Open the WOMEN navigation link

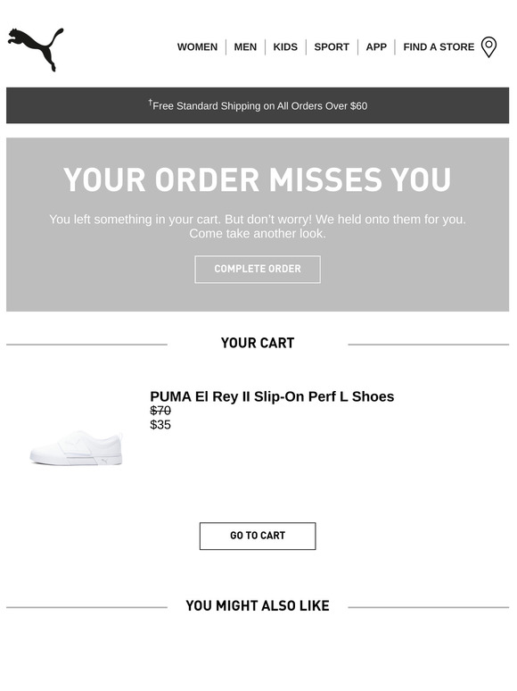coord(197,47)
